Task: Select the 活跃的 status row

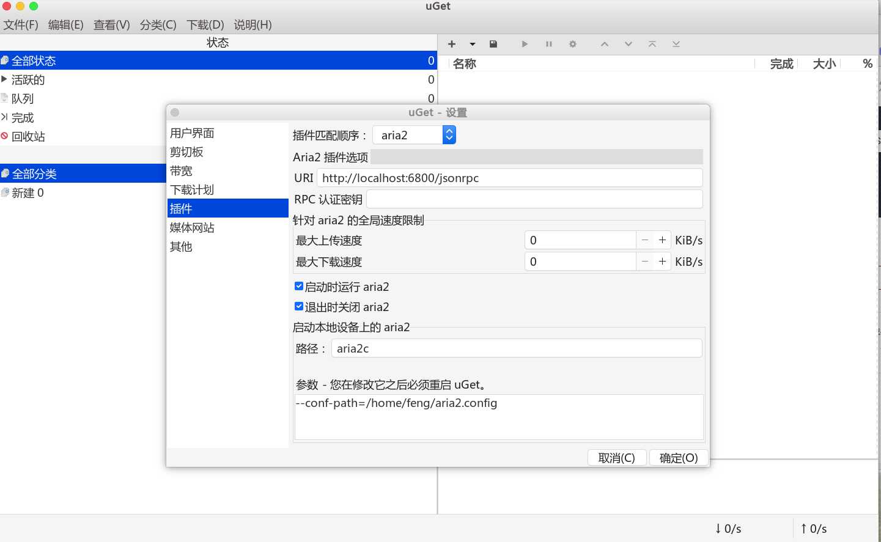Action: click(x=218, y=79)
